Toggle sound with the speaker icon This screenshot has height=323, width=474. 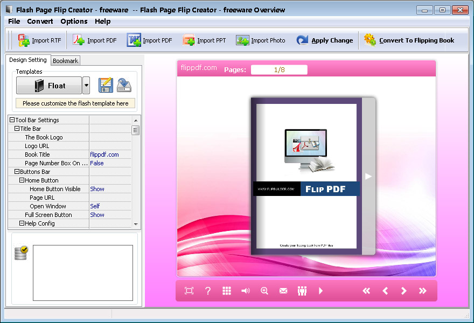coord(246,291)
